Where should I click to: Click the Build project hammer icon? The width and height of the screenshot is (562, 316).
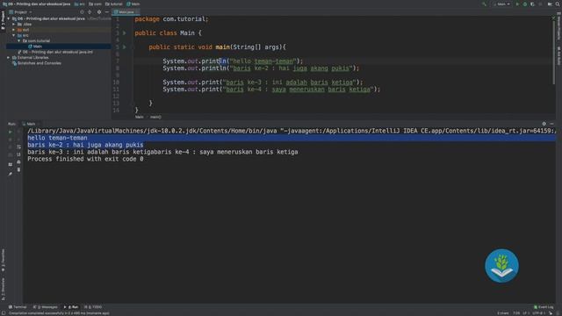pyautogui.click(x=484, y=4)
